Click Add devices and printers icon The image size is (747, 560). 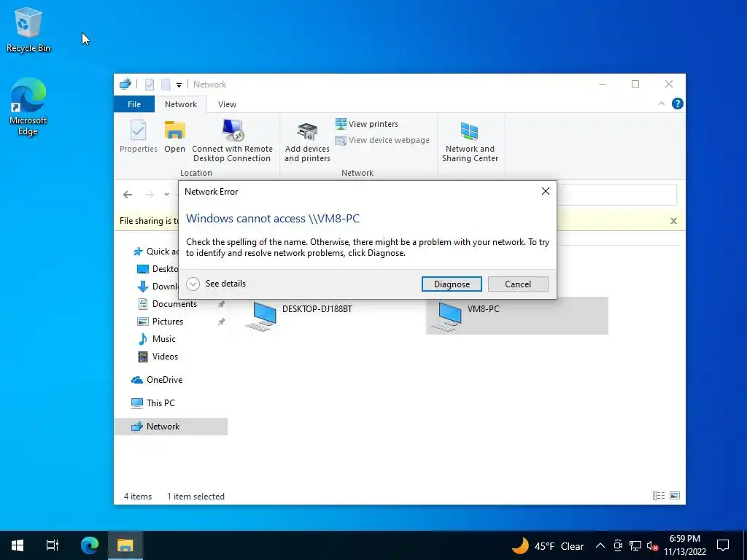(x=307, y=142)
